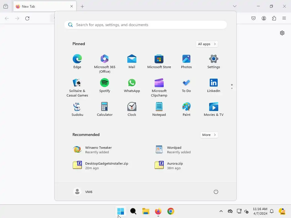Viewport: 291px width, 218px height.
Task: Click the power button icon
Action: pyautogui.click(x=216, y=192)
